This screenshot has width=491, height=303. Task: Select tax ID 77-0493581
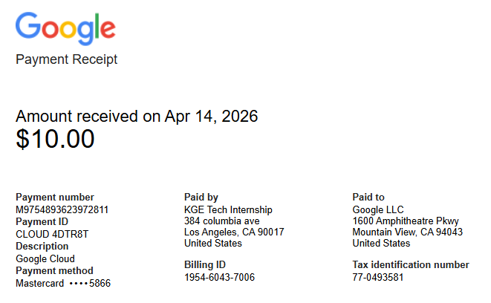378,277
